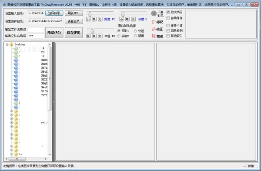Screen dimensions: 261x171
Task: Toggle the 不要彩色 gray circle indicator
Action: click(154, 13)
